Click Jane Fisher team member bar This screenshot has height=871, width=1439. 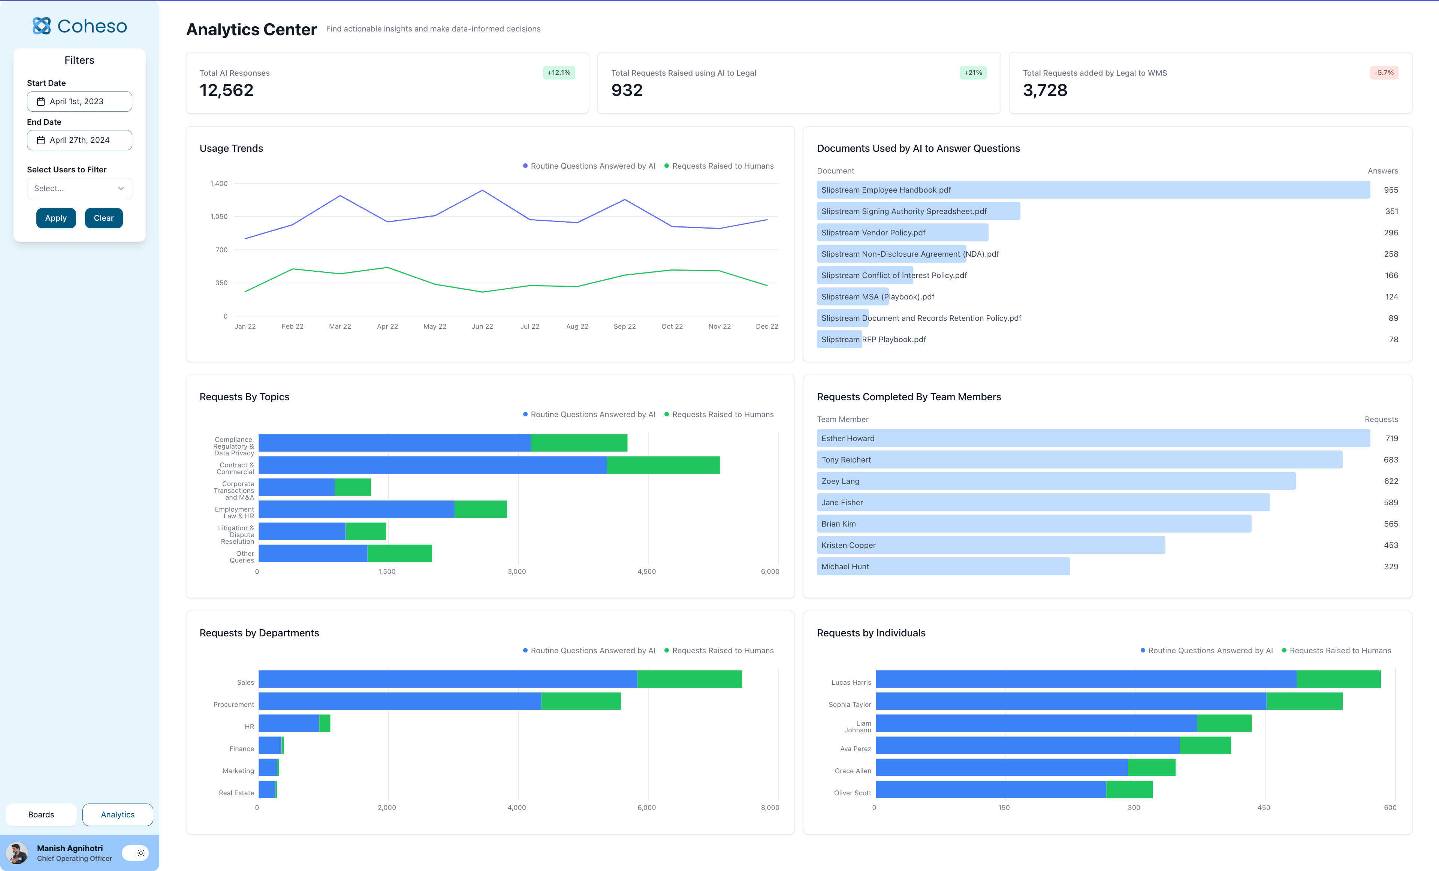click(1043, 502)
